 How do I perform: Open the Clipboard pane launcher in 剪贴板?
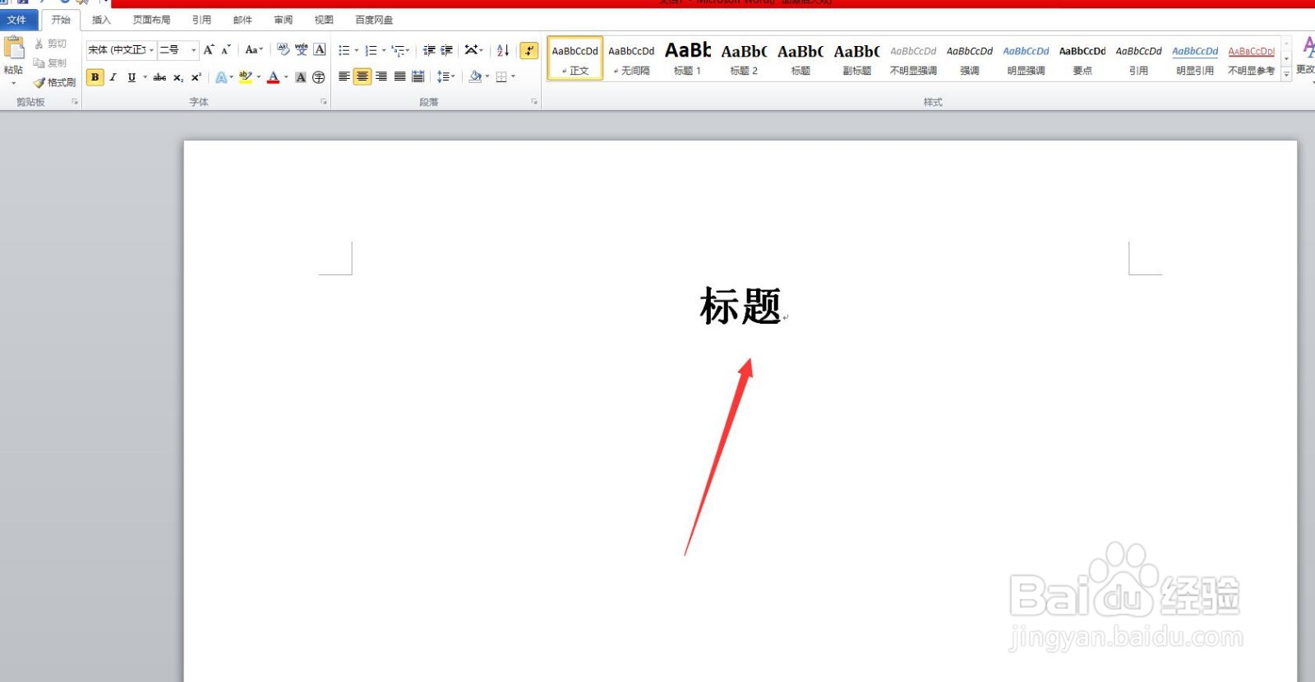pyautogui.click(x=75, y=102)
